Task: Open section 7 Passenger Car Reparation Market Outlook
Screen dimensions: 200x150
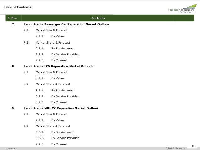Action: click(66, 24)
